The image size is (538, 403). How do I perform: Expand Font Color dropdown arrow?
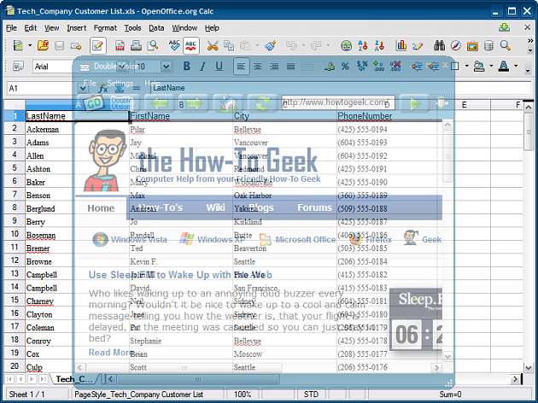(x=516, y=66)
